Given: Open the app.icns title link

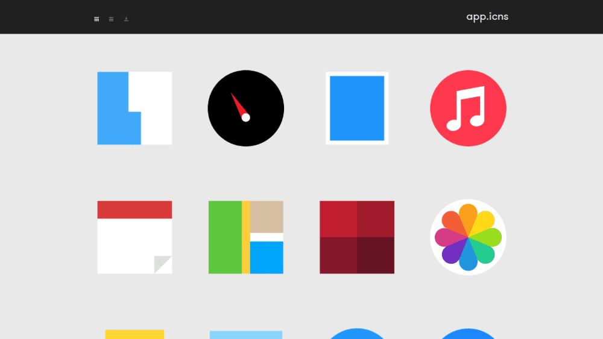Looking at the screenshot, I should coord(487,17).
